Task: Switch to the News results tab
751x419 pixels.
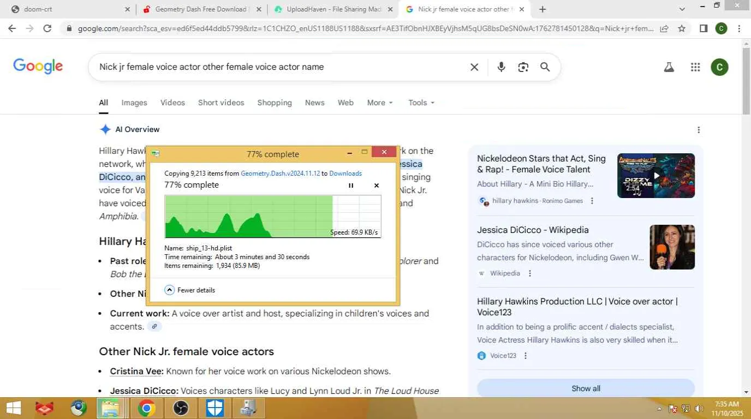Action: click(x=315, y=103)
